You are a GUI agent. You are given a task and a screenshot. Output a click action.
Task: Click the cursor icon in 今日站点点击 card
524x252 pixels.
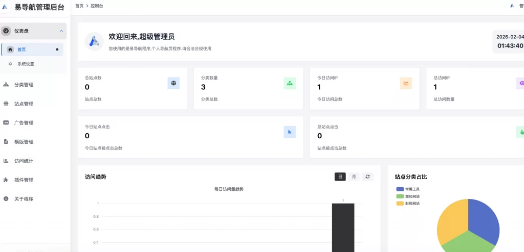(x=290, y=132)
